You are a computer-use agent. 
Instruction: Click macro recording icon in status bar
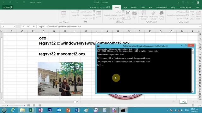193,105
